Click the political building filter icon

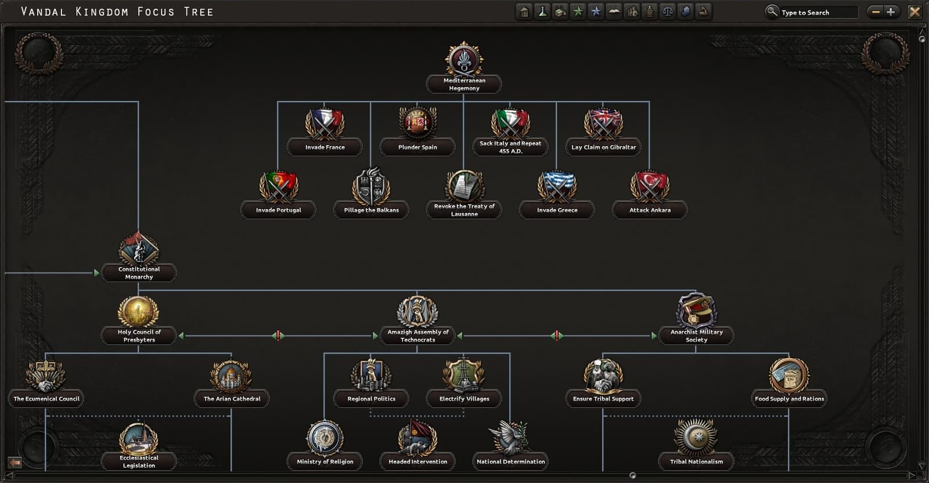[524, 12]
